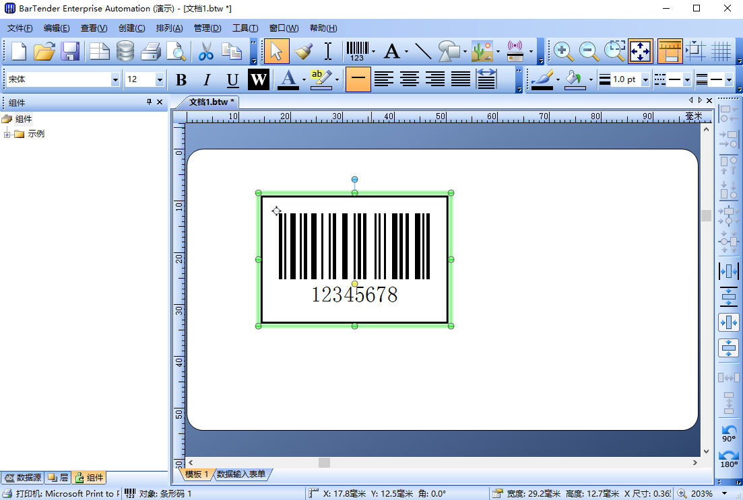Justify the text fully

(x=461, y=79)
